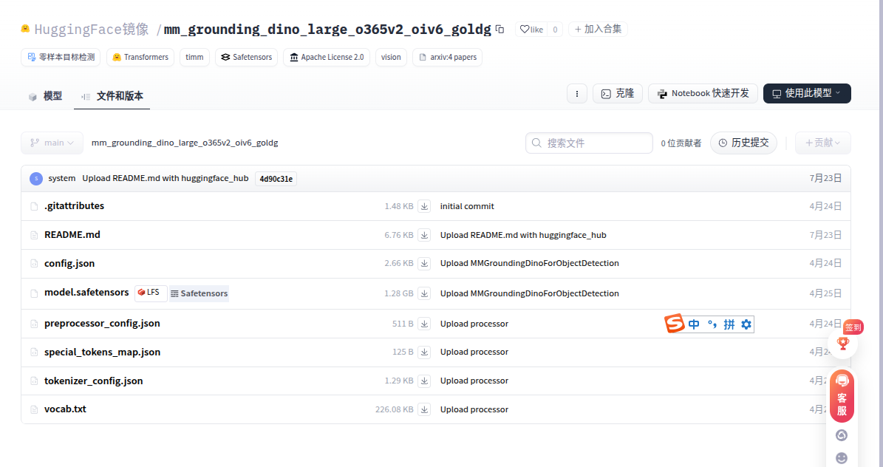The height and width of the screenshot is (467, 883).
Task: Open the model.safetensors file
Action: click(x=86, y=293)
